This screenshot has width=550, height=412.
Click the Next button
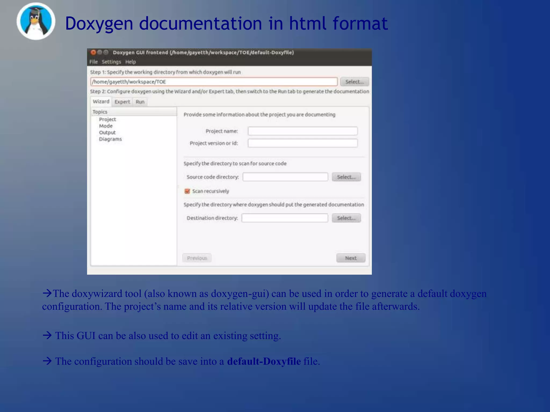tap(351, 258)
